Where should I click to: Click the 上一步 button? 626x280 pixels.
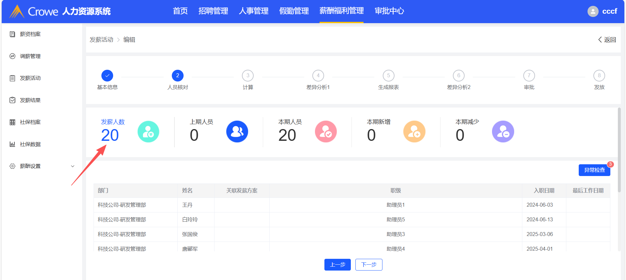(x=337, y=265)
